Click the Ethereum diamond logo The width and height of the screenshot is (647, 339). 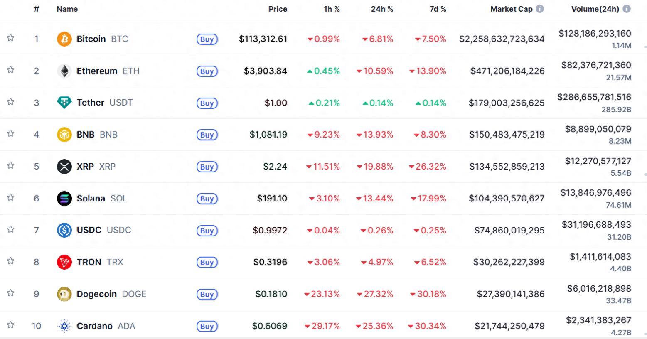point(64,71)
